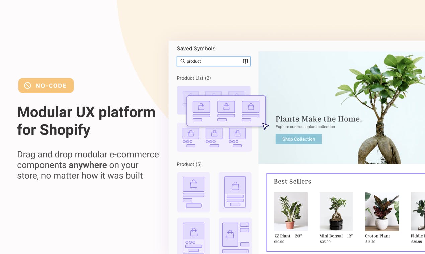Viewport: 425px width, 254px height.
Task: Click the 'Mini Bonsai – 12"' product name
Action: coord(336,236)
